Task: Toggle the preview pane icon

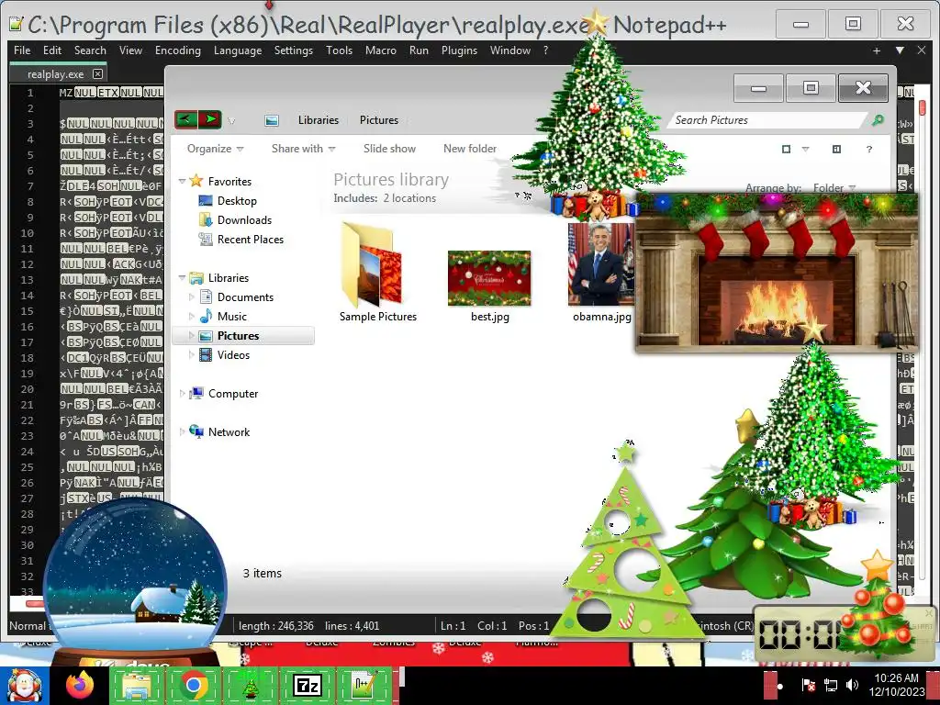Action: [836, 149]
